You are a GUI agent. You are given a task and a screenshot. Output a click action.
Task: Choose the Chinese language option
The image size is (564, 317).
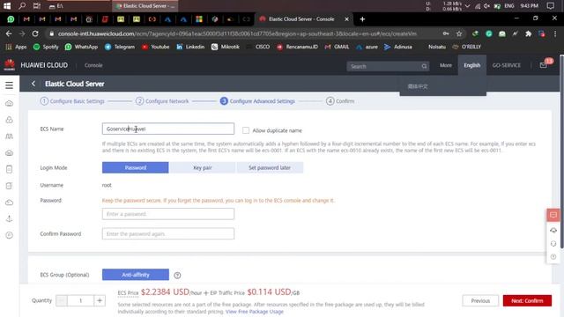[418, 86]
